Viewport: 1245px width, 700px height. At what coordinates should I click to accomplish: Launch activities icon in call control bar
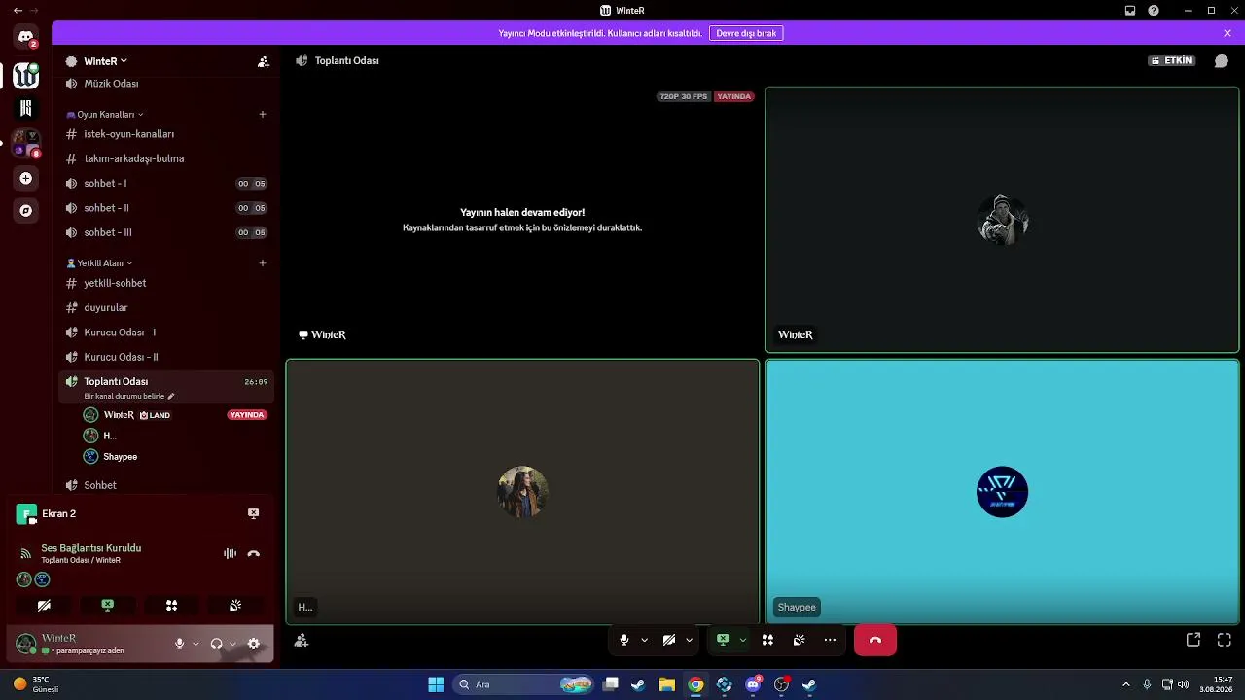tap(767, 640)
